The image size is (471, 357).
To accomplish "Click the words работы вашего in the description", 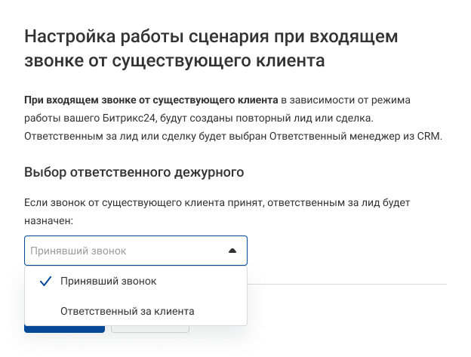I will (x=60, y=118).
